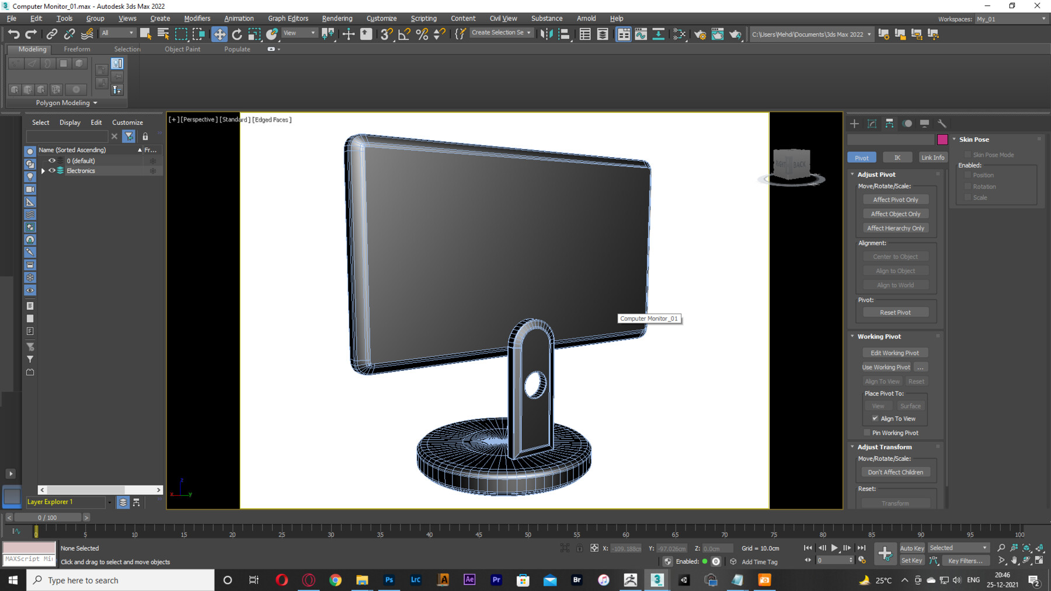The width and height of the screenshot is (1051, 591).
Task: Open the Create panel with the plus icon
Action: tap(854, 124)
